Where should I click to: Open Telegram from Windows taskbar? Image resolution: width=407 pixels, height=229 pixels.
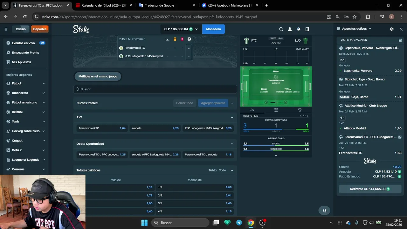click(x=239, y=223)
